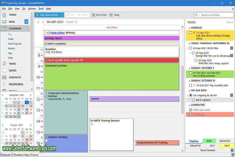The image size is (235, 157).
Task: Open the Mail envelope icon
Action: tap(4, 22)
